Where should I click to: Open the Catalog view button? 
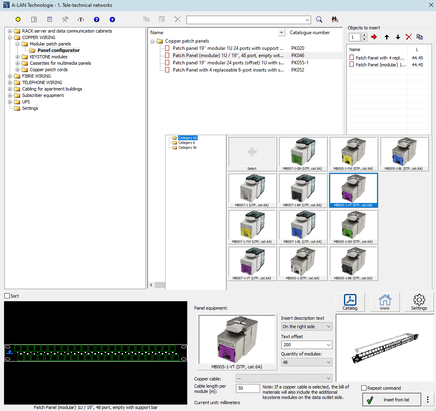click(x=350, y=302)
